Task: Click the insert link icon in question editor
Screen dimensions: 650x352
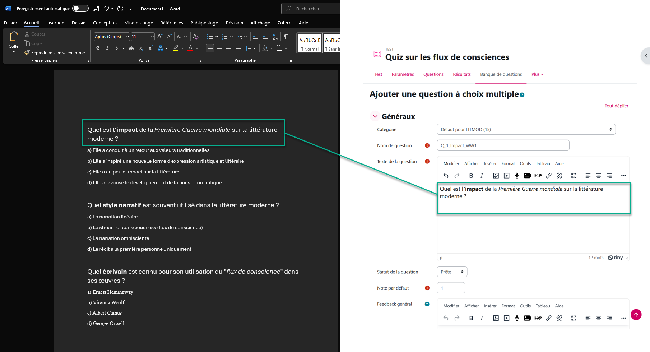Action: tap(549, 176)
